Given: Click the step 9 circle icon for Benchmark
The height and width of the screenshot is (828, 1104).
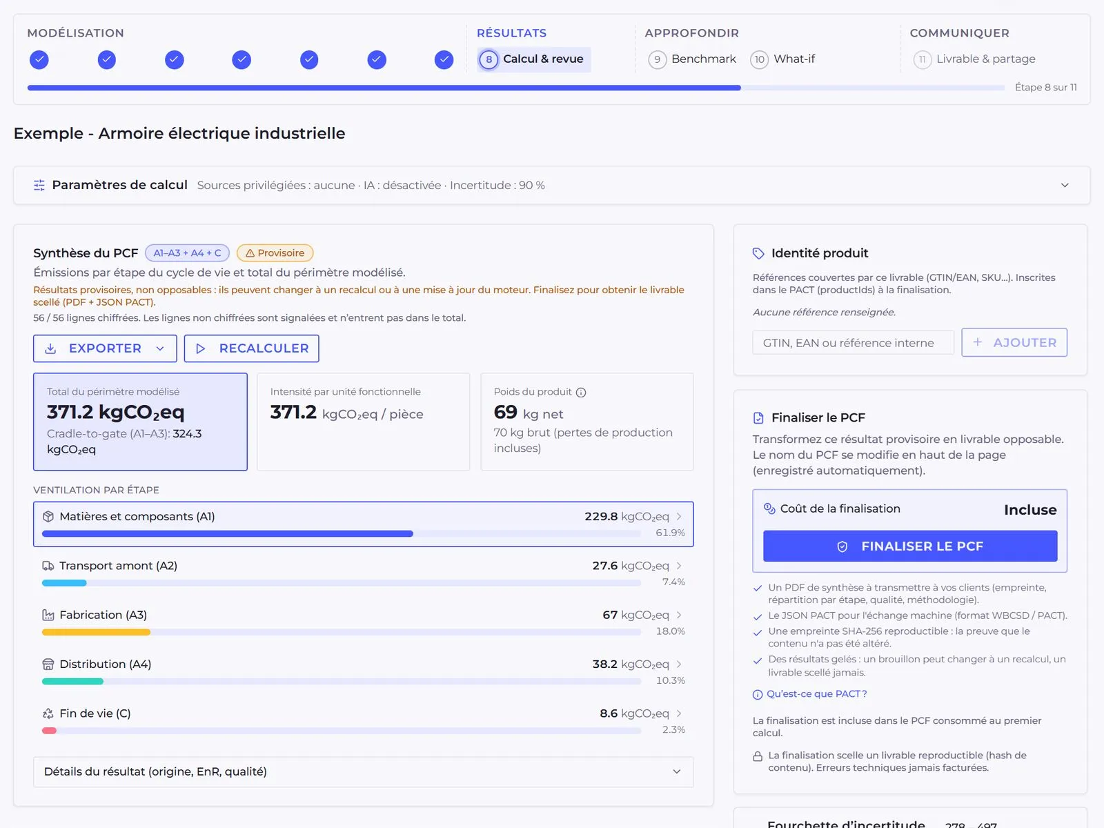Looking at the screenshot, I should click(657, 60).
